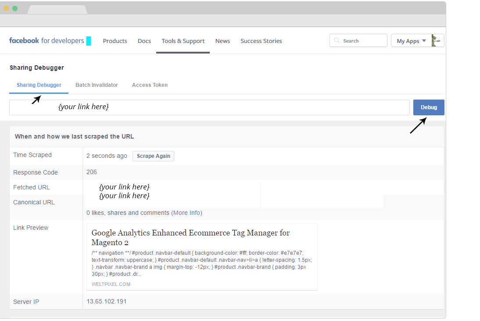This screenshot has height=321, width=480.
Task: Open the Google Analytics link preview title
Action: (x=190, y=238)
